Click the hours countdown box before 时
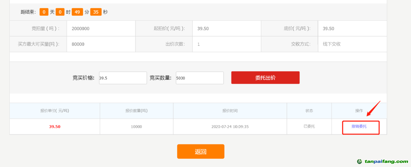This screenshot has width=411, height=167. [60, 12]
